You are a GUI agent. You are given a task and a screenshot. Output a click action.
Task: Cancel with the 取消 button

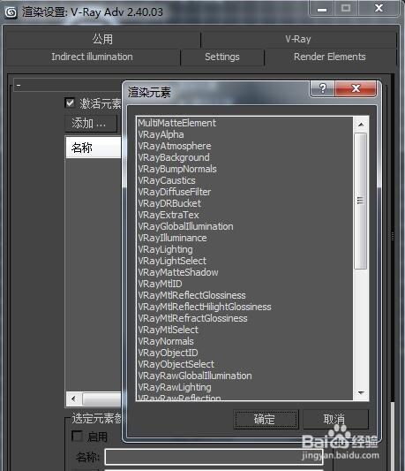335,419
